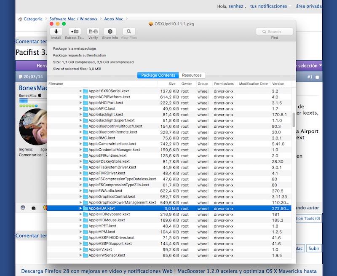Open the Categoría breadcrumb link

click(33, 19)
